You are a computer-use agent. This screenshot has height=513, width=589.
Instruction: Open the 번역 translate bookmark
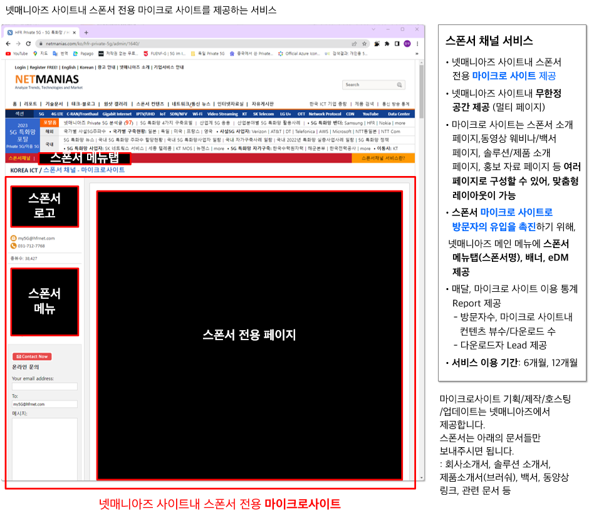click(x=61, y=54)
